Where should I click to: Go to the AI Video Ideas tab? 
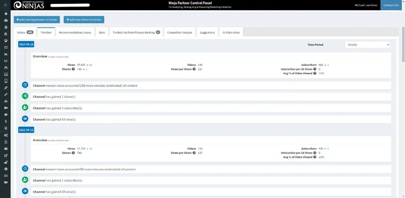click(x=231, y=32)
